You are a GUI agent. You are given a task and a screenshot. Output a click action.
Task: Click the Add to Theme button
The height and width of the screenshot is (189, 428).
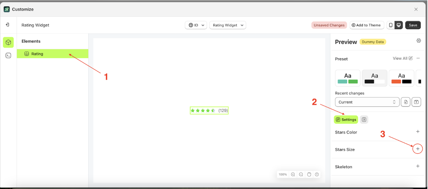[x=367, y=25]
